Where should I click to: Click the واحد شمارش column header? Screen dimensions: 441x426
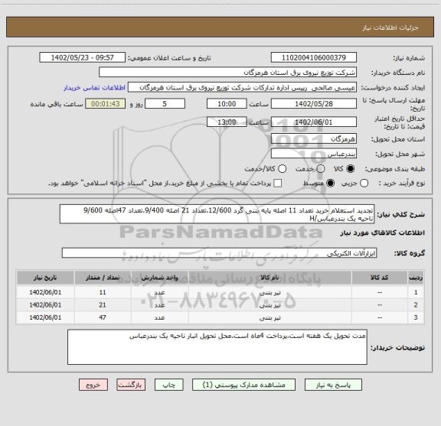coord(159,278)
